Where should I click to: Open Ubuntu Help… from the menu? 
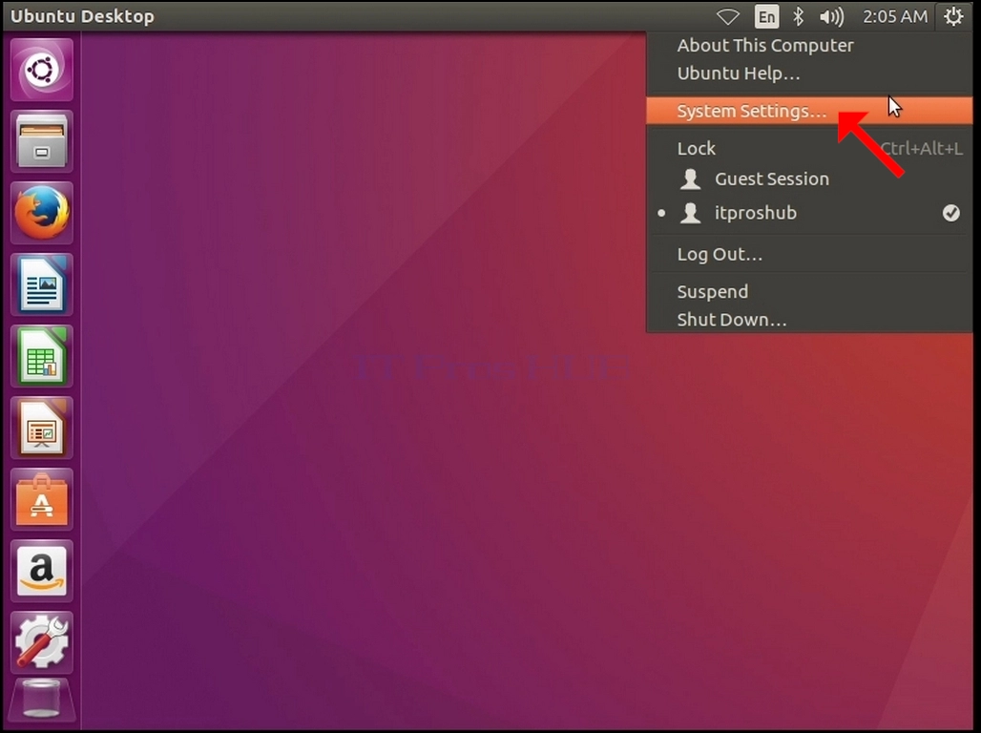809,73
